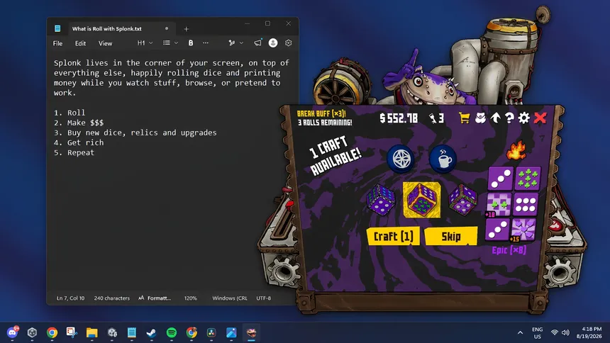Screen dimensions: 610x343
Task: Add a new Notepad tab
Action: [187, 29]
